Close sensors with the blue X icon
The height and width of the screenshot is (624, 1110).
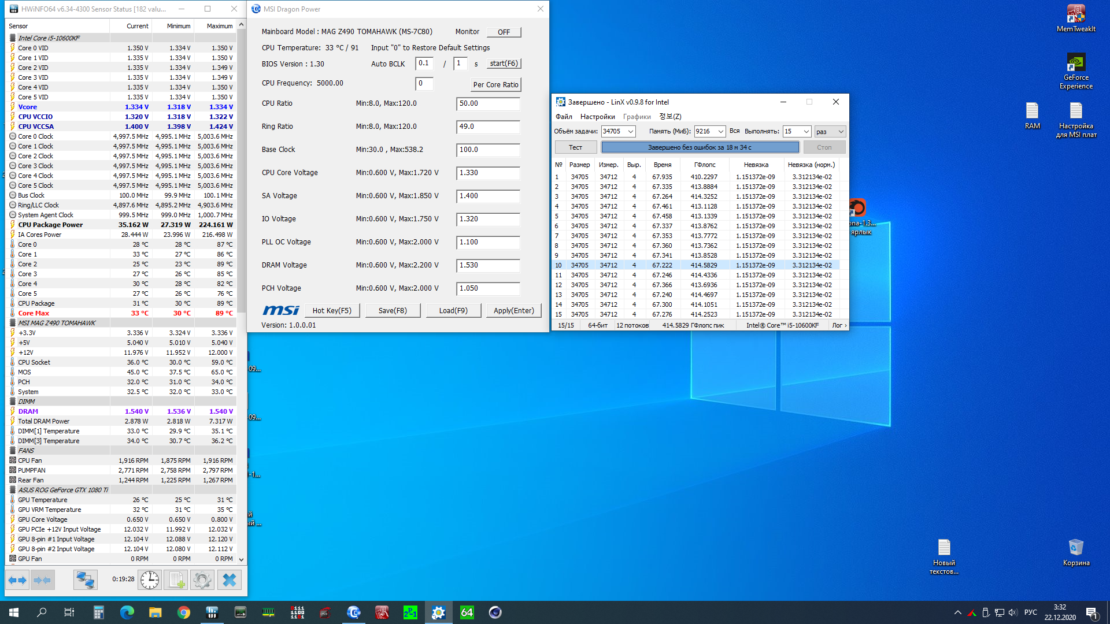tap(230, 580)
